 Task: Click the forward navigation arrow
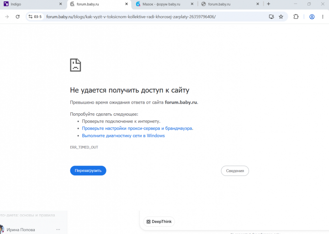[x=7, y=16]
